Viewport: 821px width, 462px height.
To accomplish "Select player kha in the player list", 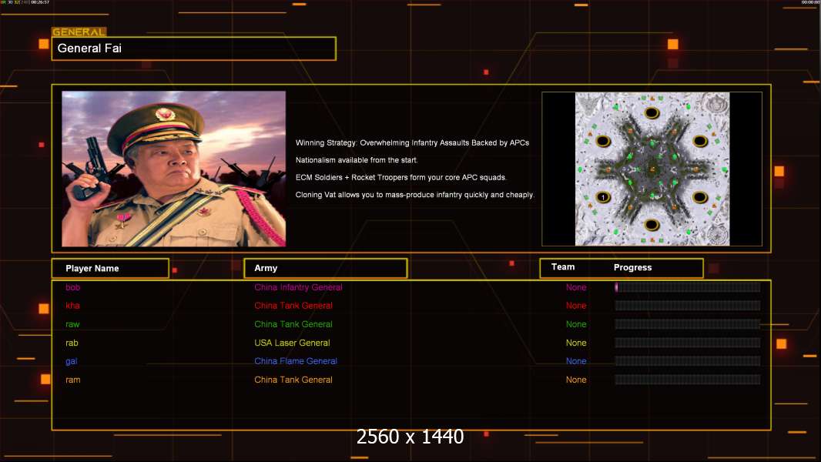I will 72,306.
